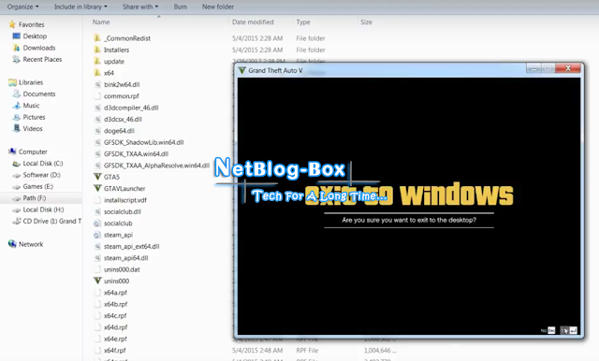Sort by Date modified column
599x361 pixels.
[253, 22]
